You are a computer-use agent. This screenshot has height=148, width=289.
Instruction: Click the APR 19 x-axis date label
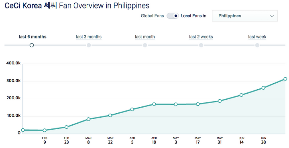pos(154,140)
